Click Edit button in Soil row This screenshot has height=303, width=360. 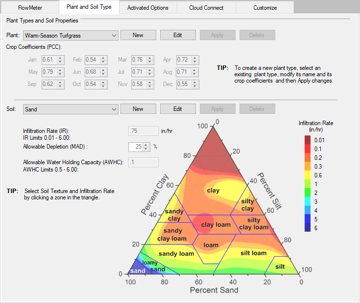(x=178, y=109)
